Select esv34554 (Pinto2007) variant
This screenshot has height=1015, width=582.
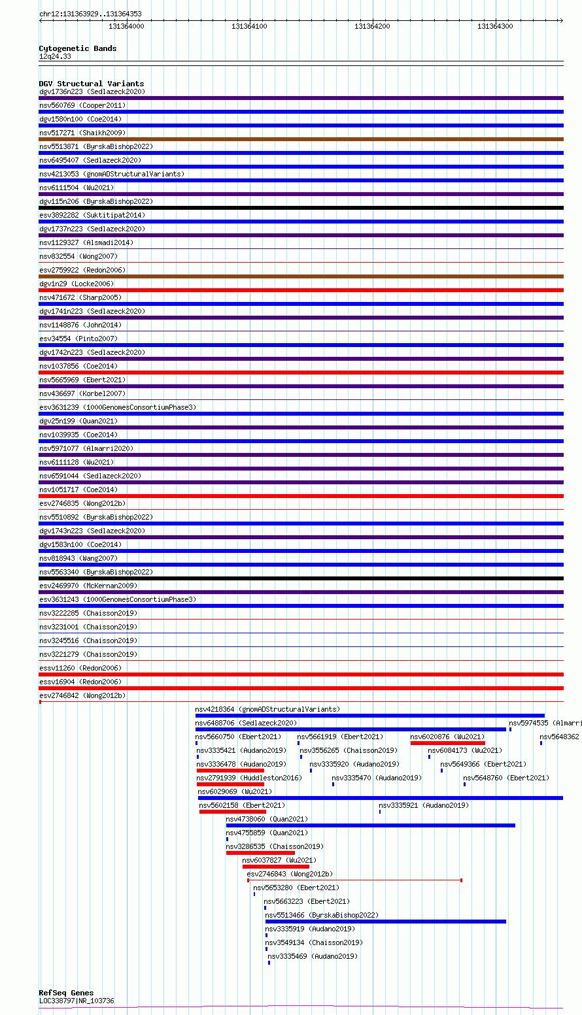(78, 339)
